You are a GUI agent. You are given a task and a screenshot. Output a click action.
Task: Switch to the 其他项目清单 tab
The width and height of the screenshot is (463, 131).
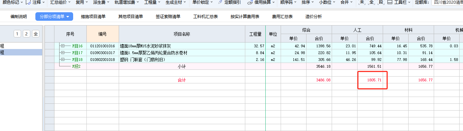point(131,17)
